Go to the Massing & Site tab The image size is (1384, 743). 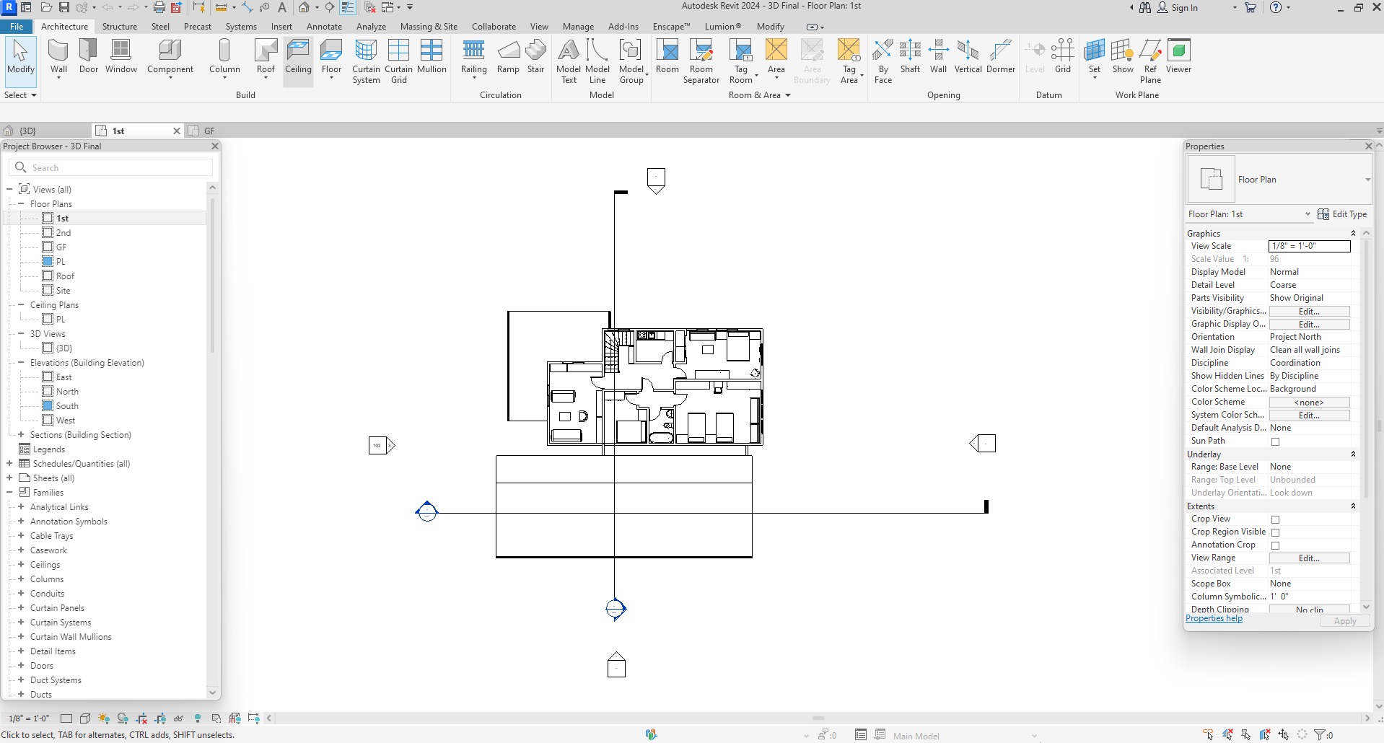[429, 27]
